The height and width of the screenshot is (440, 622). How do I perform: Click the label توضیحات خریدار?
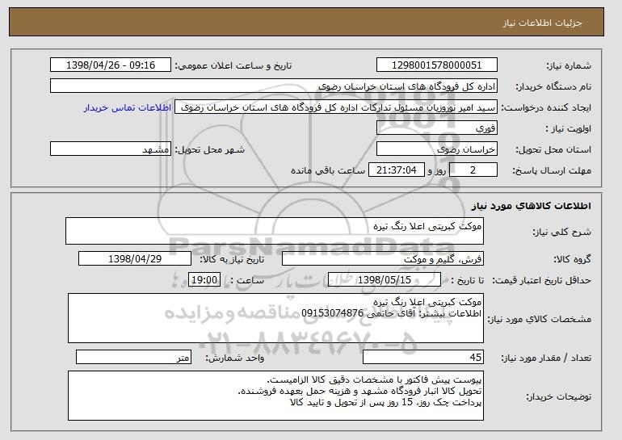558,396
